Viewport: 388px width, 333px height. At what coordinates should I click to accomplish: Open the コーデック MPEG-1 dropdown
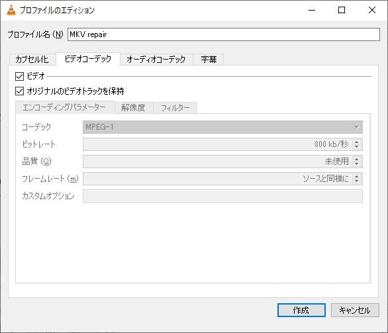pos(222,127)
